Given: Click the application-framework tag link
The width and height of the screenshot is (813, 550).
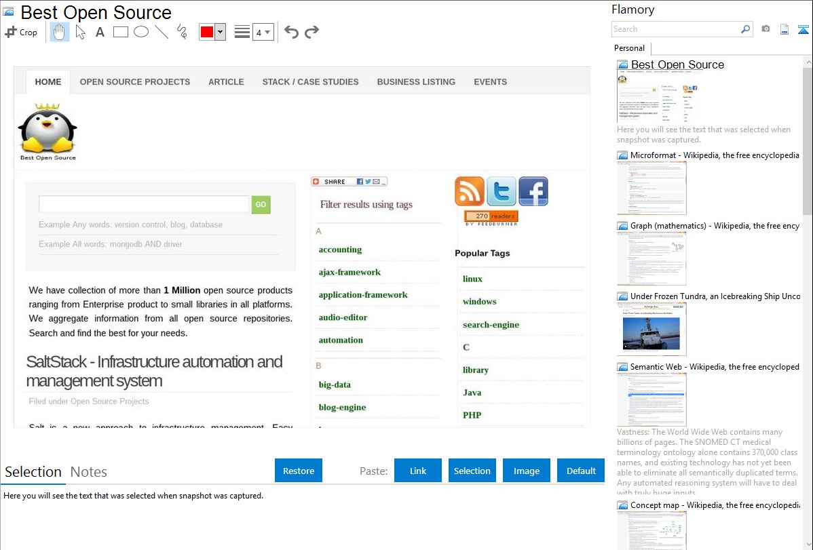Looking at the screenshot, I should tap(363, 294).
